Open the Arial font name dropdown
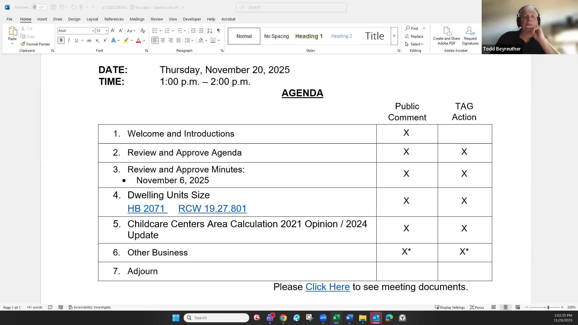The image size is (578, 325). [93, 31]
